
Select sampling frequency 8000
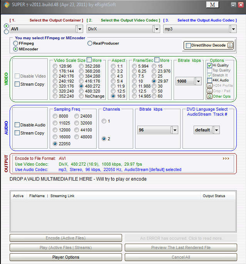point(55,116)
